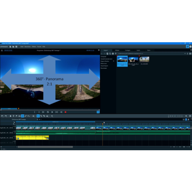Open the Datei menu in menu bar
This screenshot has height=192, width=192.
click(x=22, y=47)
